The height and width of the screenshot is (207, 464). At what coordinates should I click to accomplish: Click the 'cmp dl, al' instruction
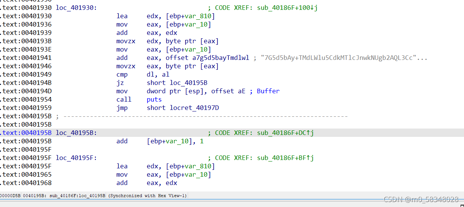(x=143, y=74)
